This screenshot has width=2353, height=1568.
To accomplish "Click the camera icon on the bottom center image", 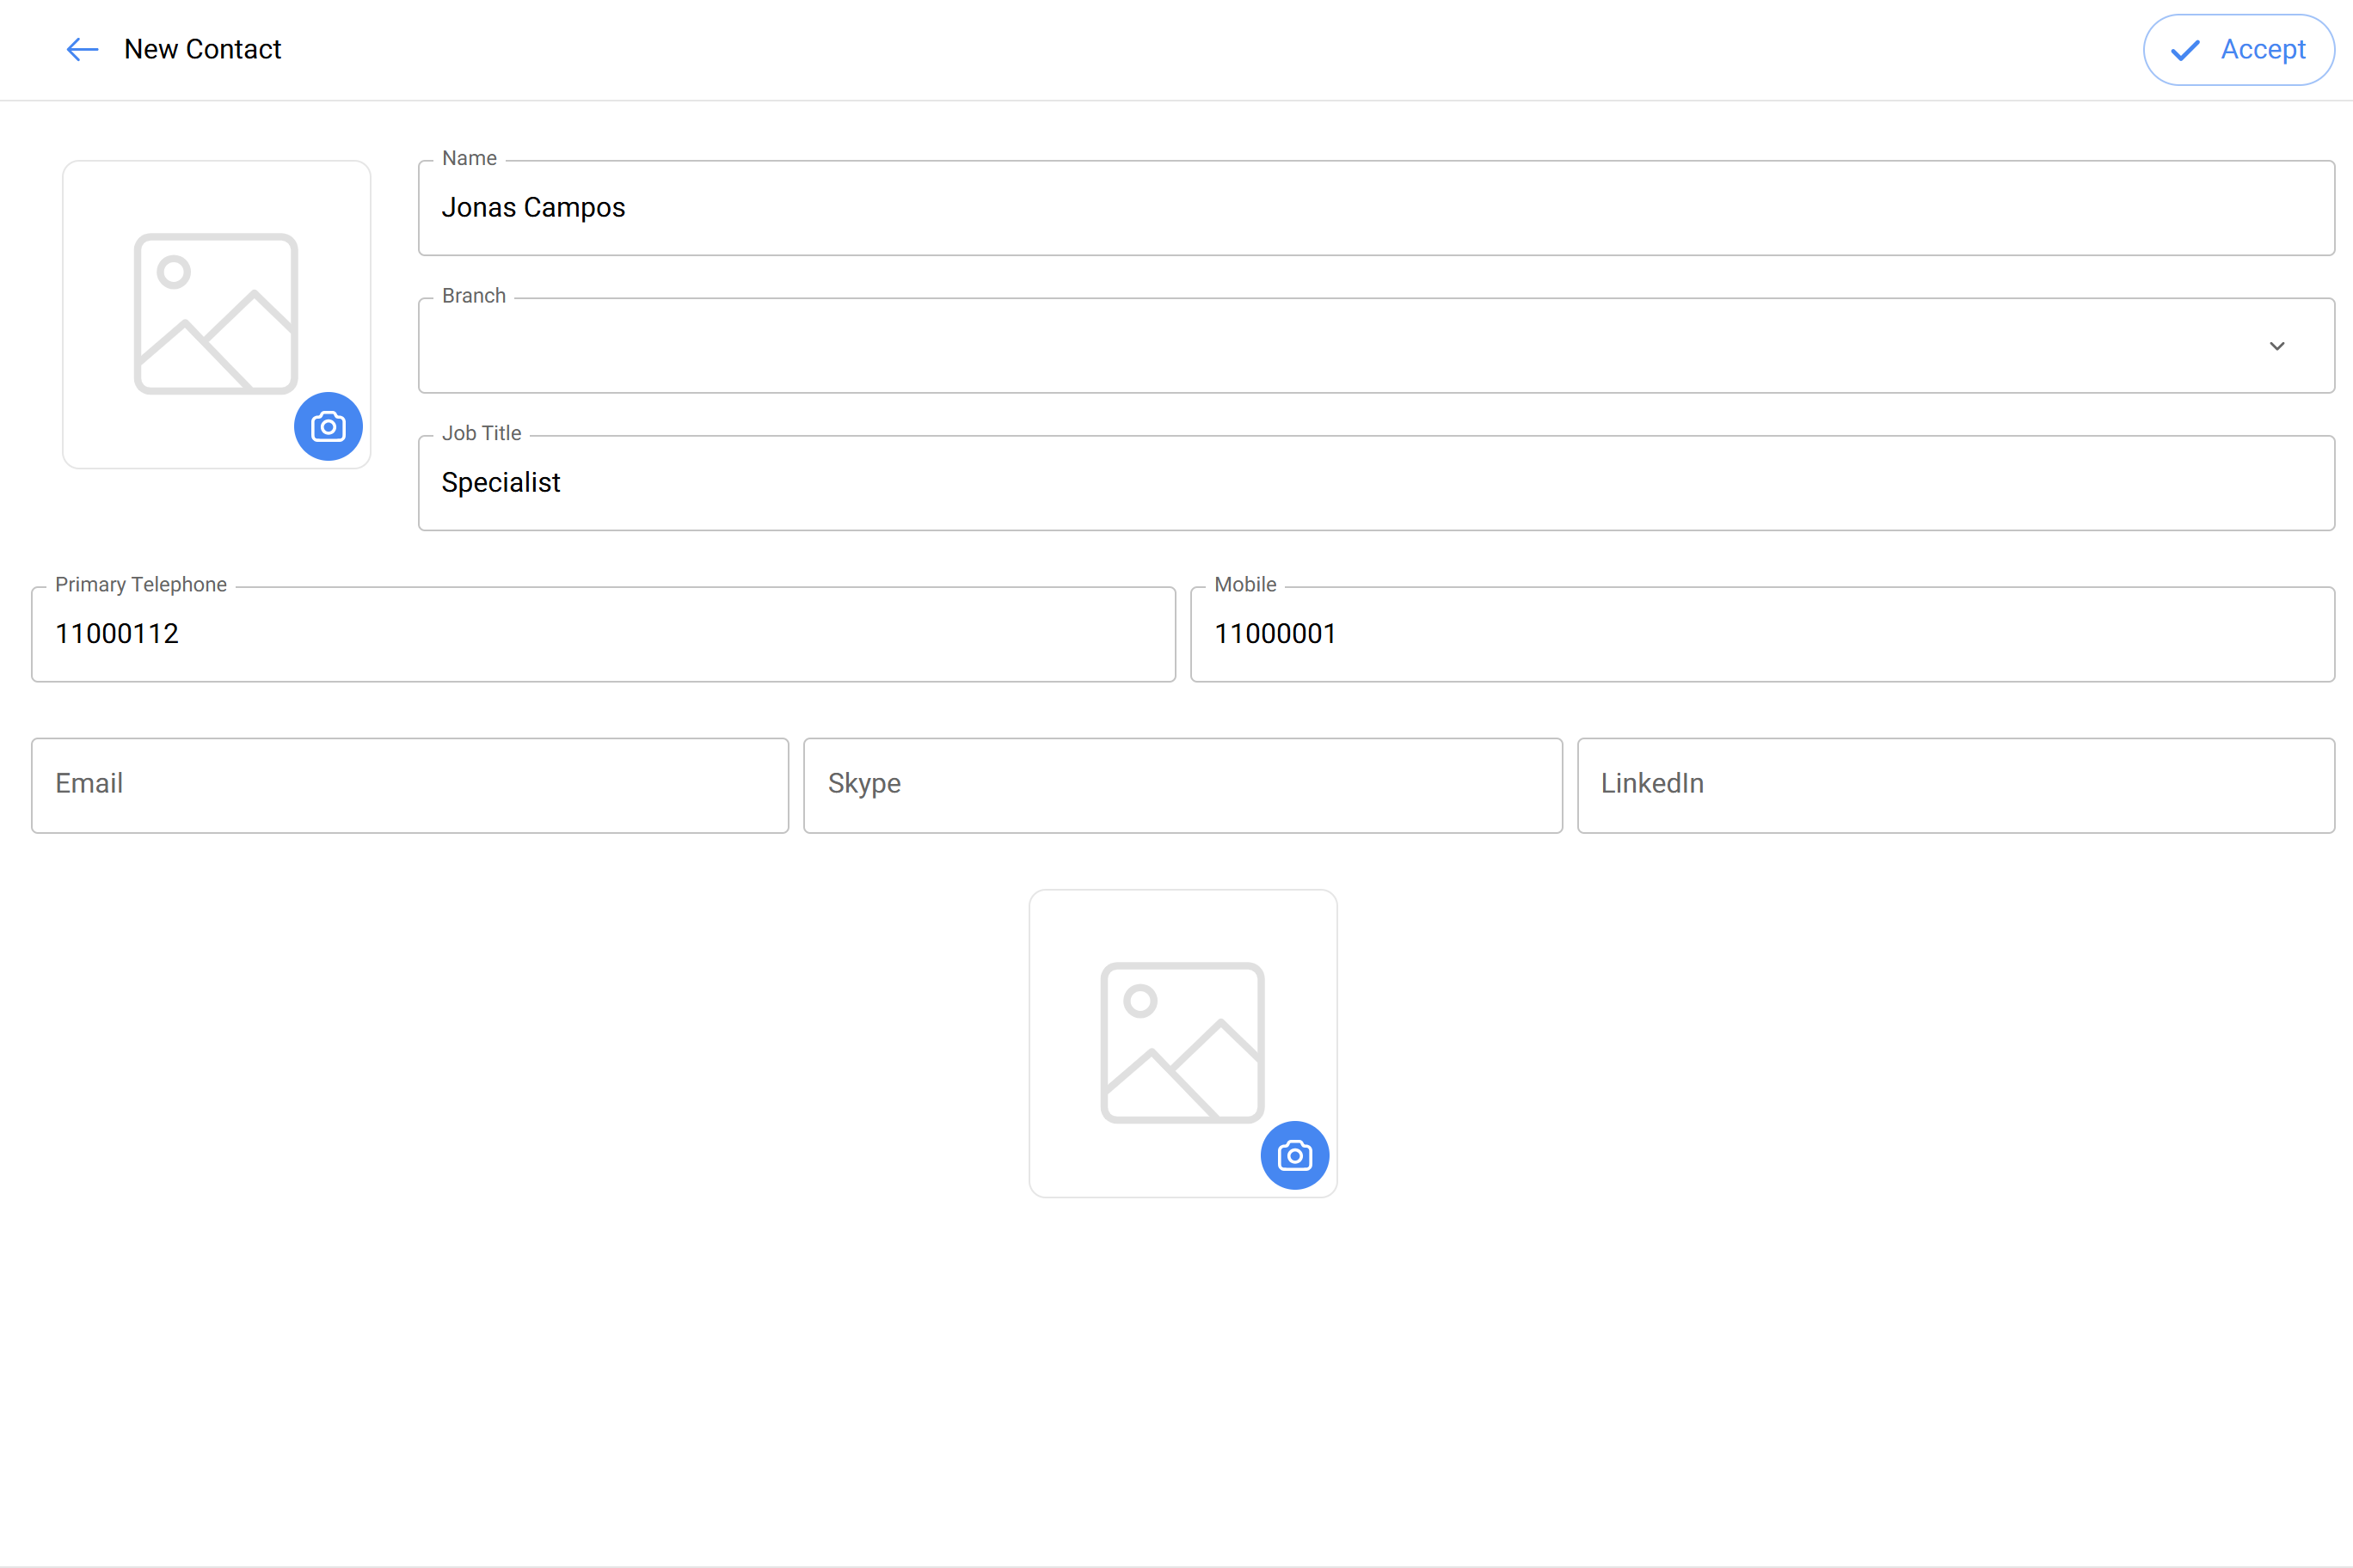I will [1294, 1156].
